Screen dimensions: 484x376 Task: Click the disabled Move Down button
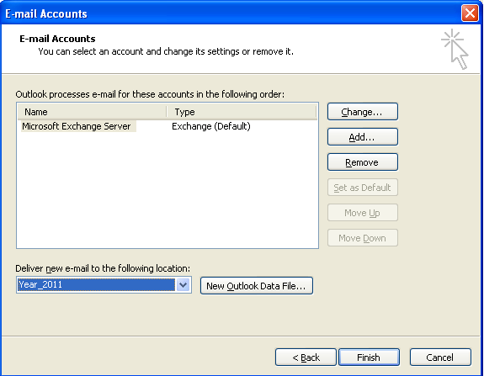point(363,238)
